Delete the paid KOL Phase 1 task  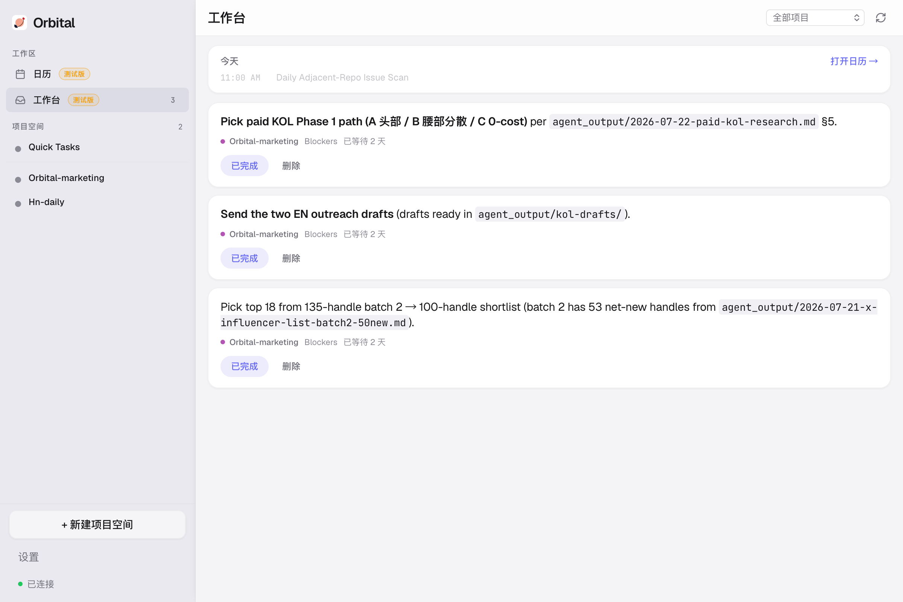[291, 166]
